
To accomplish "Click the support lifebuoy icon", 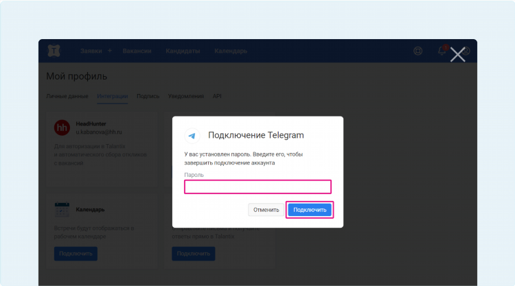I will pos(417,51).
